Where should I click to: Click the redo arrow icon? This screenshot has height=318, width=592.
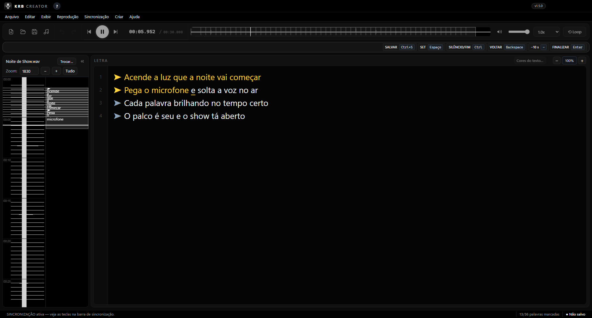(x=74, y=32)
